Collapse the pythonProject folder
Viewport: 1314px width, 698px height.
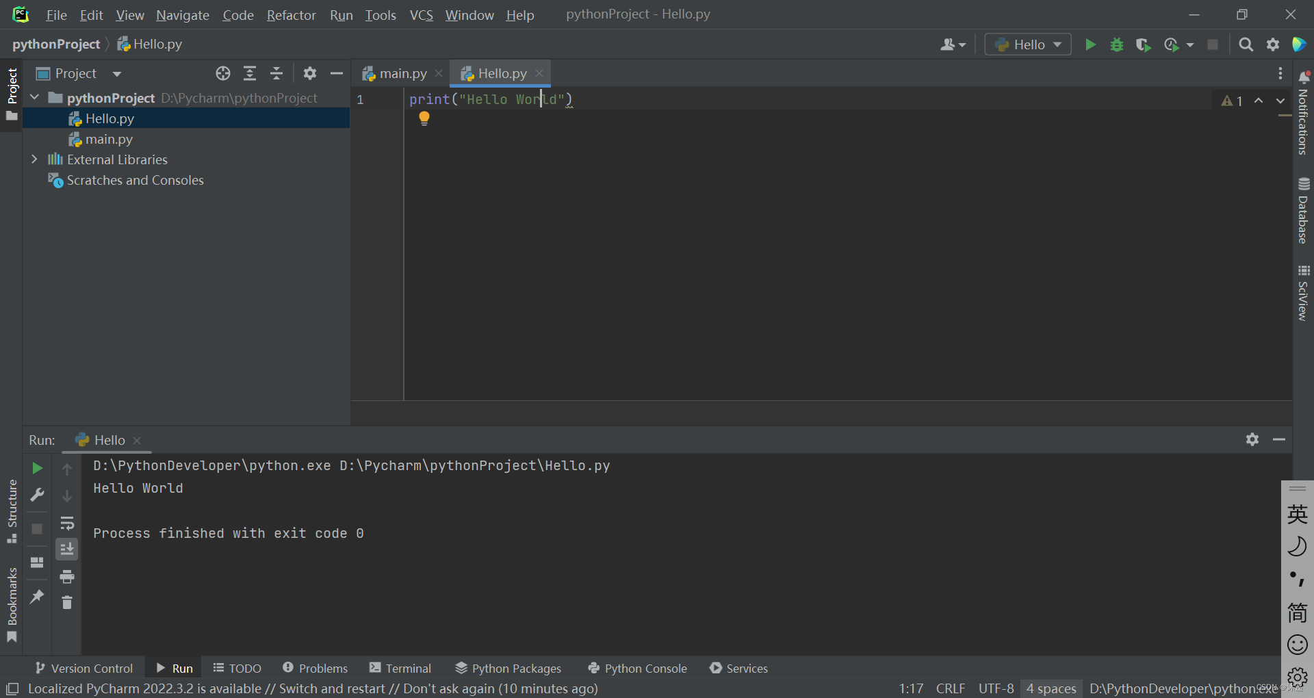click(x=34, y=97)
